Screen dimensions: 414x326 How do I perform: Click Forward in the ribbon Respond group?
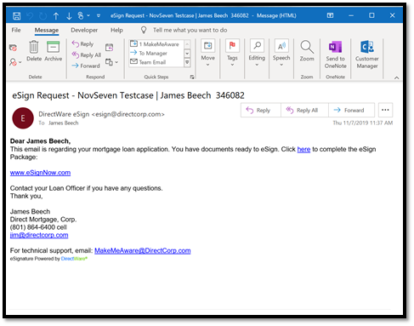coord(86,66)
